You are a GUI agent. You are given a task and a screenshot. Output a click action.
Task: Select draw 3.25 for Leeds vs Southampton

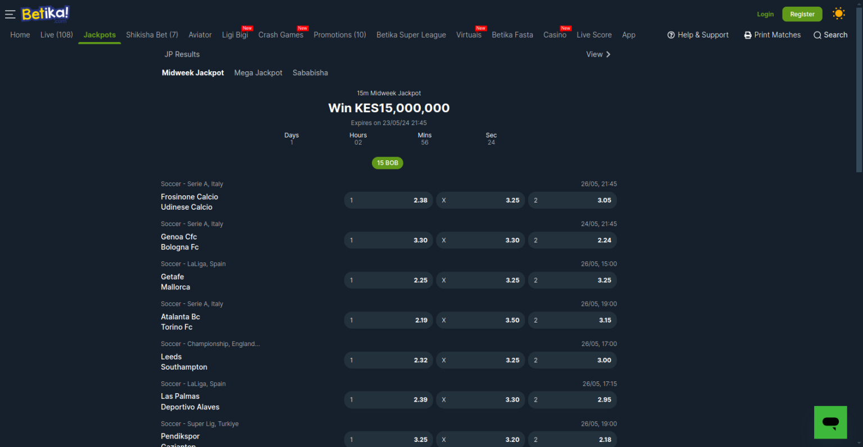[x=480, y=360]
